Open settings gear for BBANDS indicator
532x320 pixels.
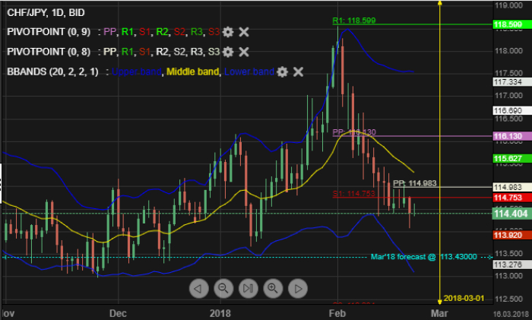pos(282,71)
